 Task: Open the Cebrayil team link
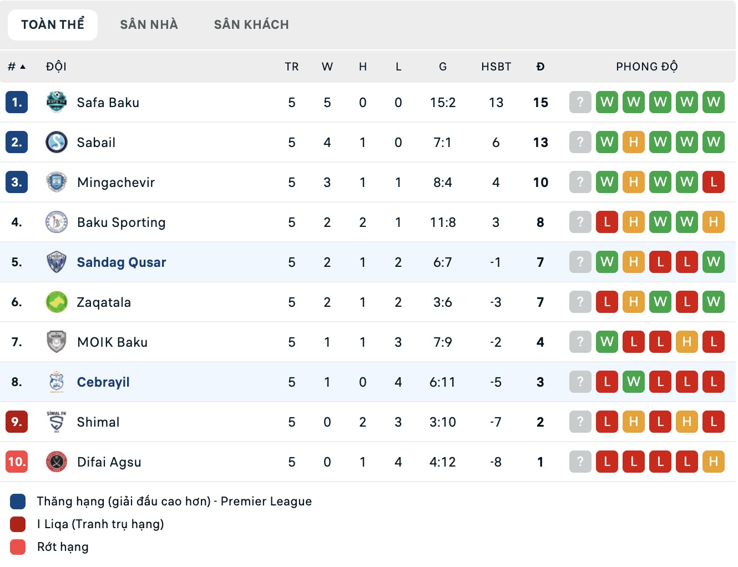pyautogui.click(x=103, y=382)
